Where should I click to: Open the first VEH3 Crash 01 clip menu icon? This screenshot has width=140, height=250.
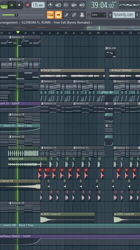pos(42,214)
